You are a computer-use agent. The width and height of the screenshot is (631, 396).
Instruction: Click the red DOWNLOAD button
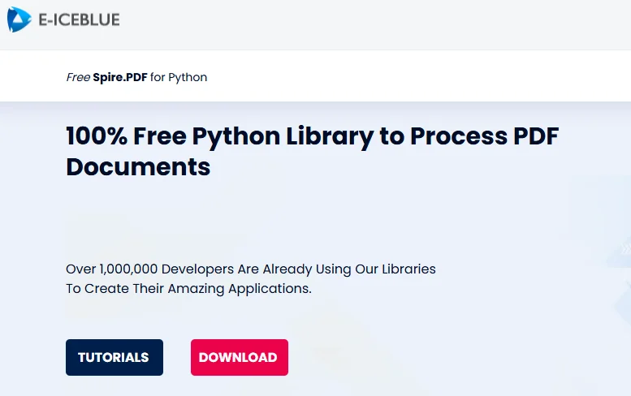(x=240, y=357)
